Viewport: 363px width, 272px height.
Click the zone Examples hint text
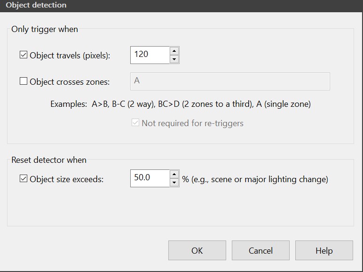tap(181, 104)
